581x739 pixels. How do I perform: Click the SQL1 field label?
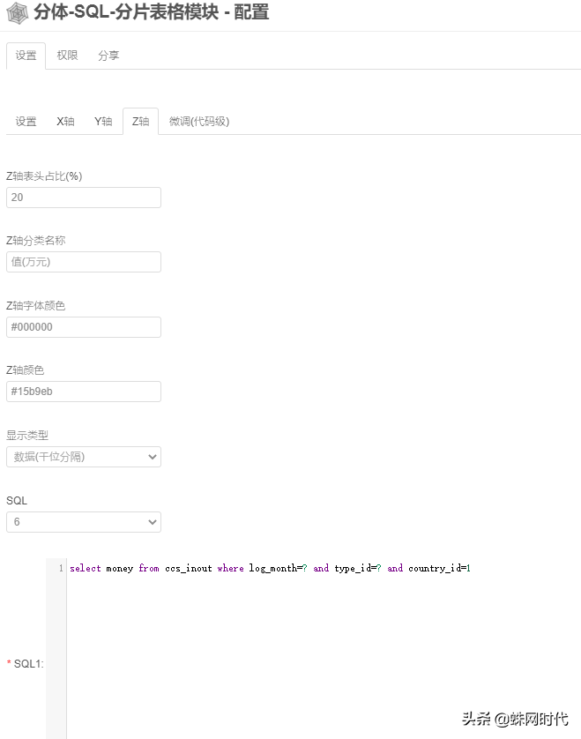click(x=26, y=663)
